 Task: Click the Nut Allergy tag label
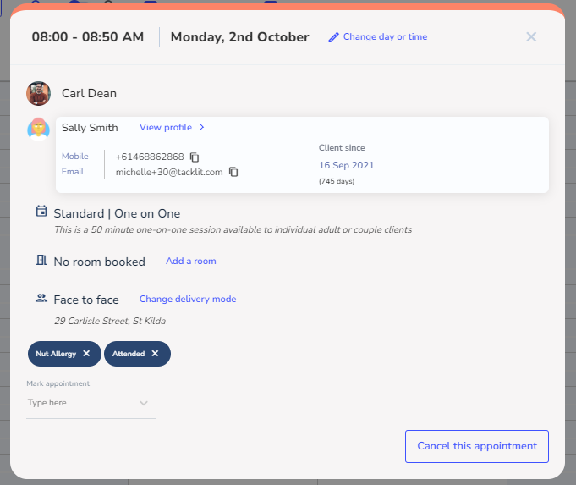click(x=56, y=354)
